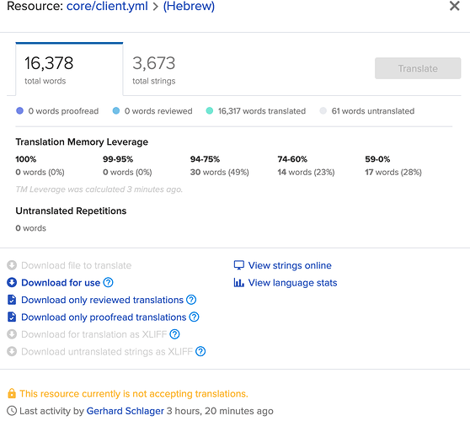This screenshot has width=470, height=421.
Task: Open the core/client.yml resource link
Action: tap(107, 6)
